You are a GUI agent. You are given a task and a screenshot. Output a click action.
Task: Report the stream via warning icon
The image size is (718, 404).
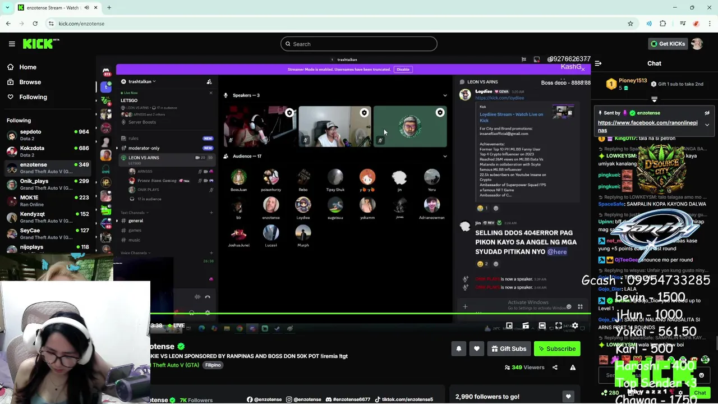(x=573, y=368)
